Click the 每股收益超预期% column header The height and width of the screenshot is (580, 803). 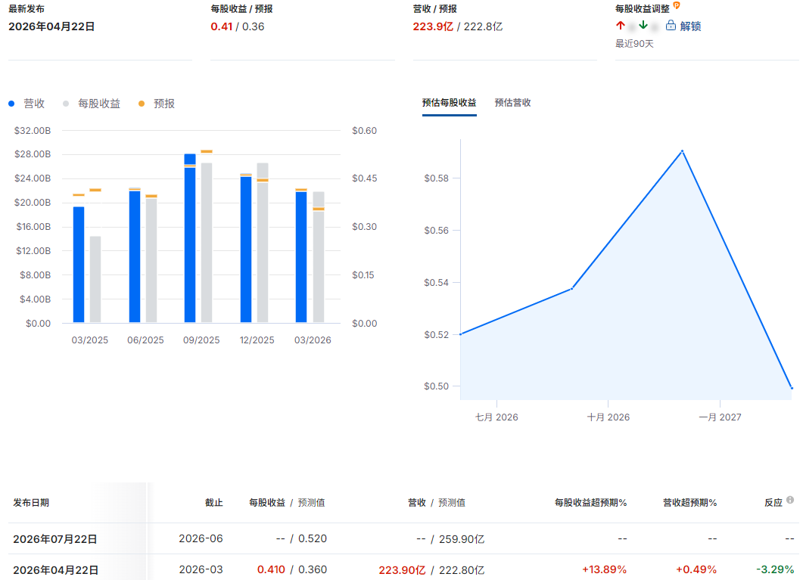point(590,503)
